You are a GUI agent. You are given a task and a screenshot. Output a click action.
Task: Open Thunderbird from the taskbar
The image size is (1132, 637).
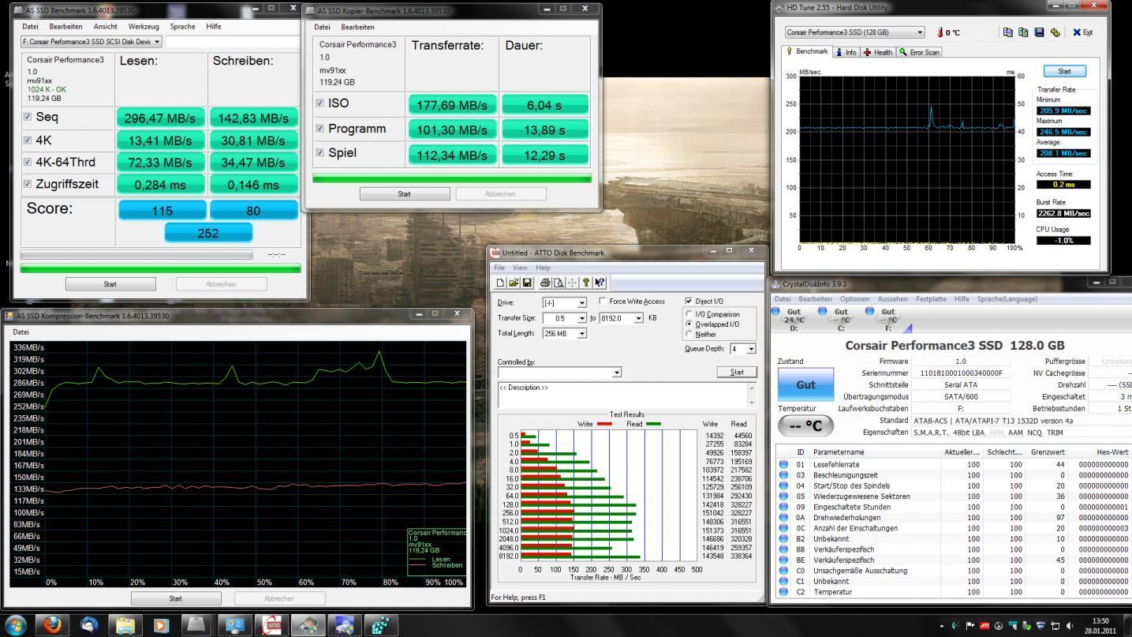click(x=89, y=624)
